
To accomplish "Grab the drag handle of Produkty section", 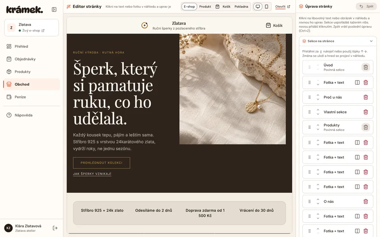I will click(310, 127).
